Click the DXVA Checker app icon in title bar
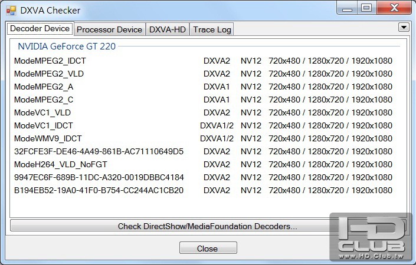This screenshot has width=416, height=265. (x=11, y=11)
